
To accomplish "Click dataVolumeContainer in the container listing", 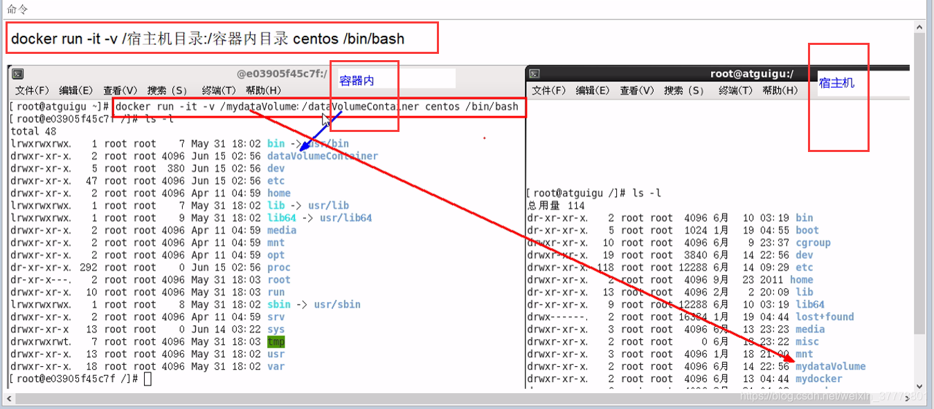I will point(323,156).
